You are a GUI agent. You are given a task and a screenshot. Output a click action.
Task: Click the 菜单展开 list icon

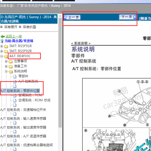coord(1,27)
